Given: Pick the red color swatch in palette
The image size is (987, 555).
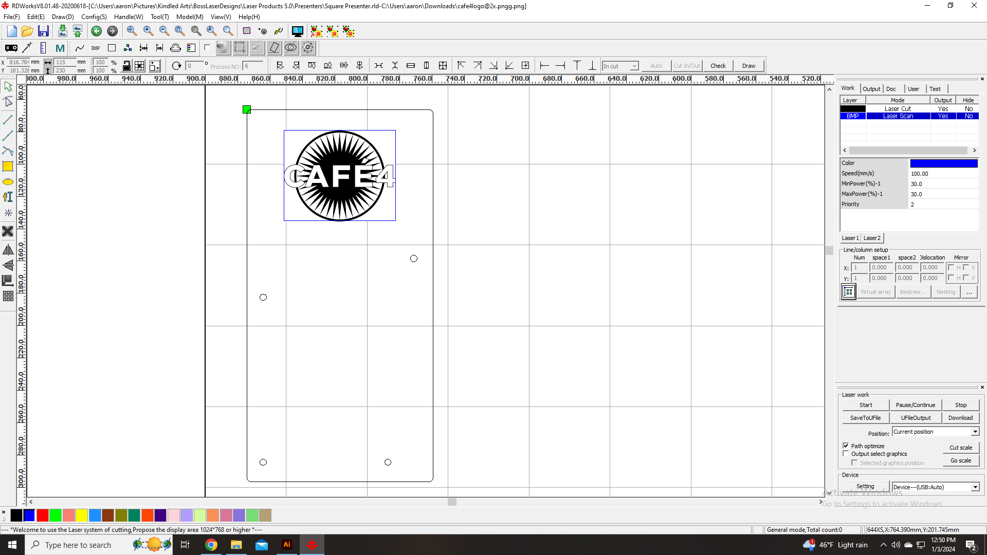Looking at the screenshot, I should [x=43, y=515].
